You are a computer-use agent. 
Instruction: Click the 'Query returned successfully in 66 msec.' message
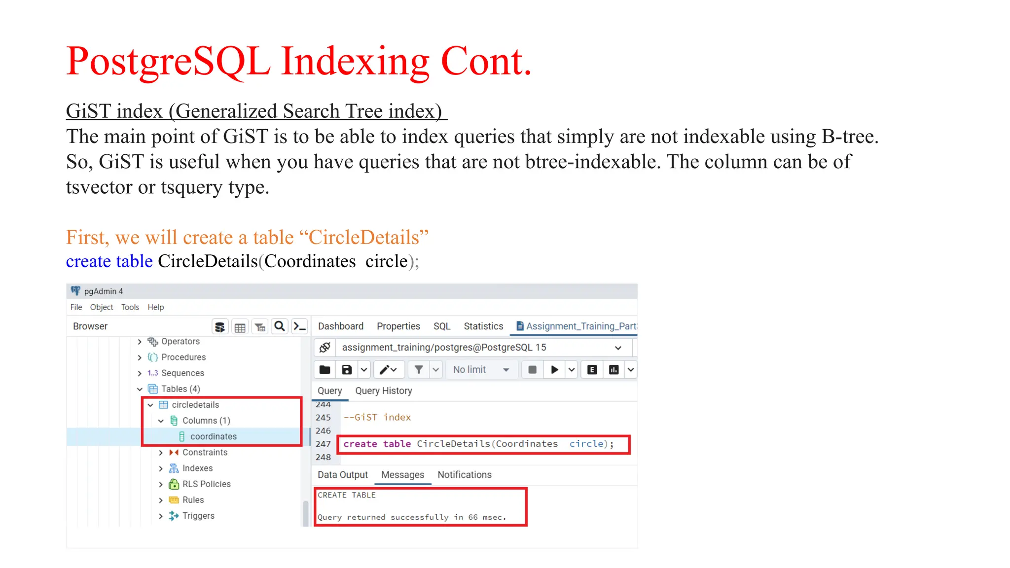[x=412, y=517]
